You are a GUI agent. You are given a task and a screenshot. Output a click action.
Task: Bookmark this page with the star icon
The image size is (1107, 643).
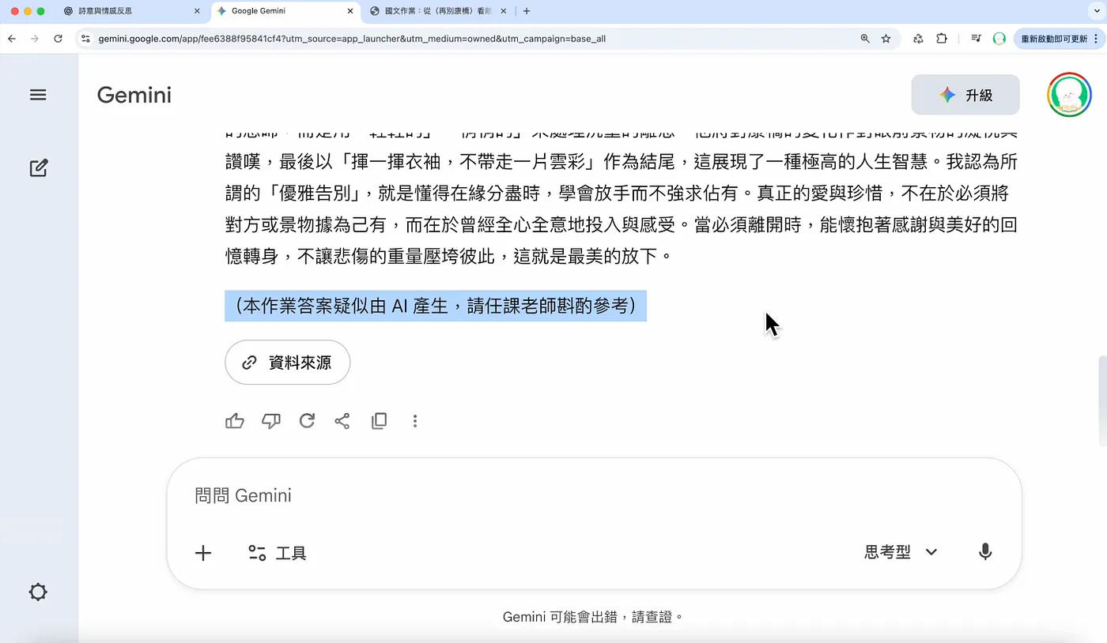pos(886,38)
